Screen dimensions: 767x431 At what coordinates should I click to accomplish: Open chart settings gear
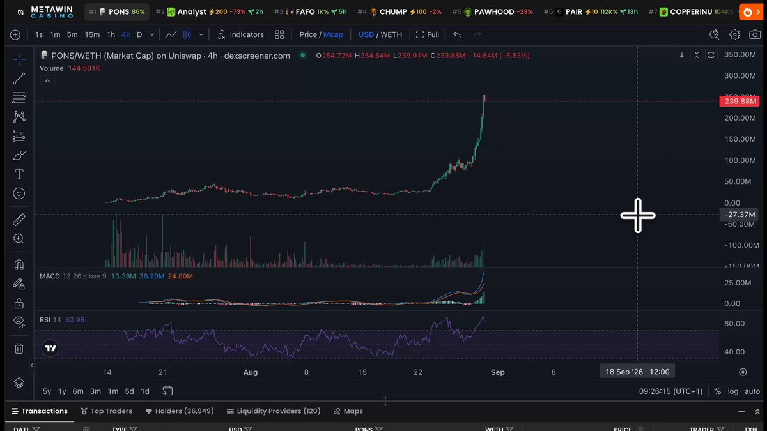pyautogui.click(x=735, y=34)
